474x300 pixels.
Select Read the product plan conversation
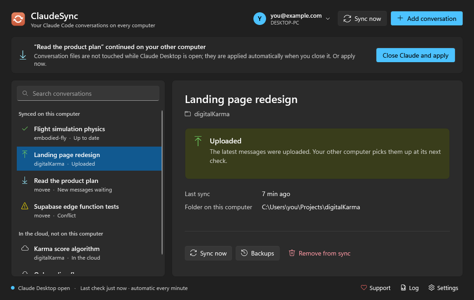[89, 185]
